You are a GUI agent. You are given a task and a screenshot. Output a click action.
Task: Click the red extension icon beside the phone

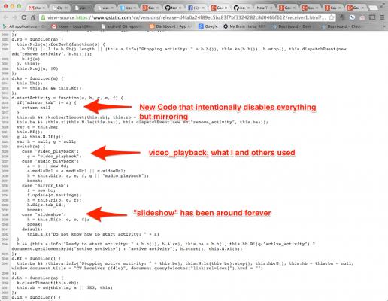pyautogui.click(x=362, y=17)
